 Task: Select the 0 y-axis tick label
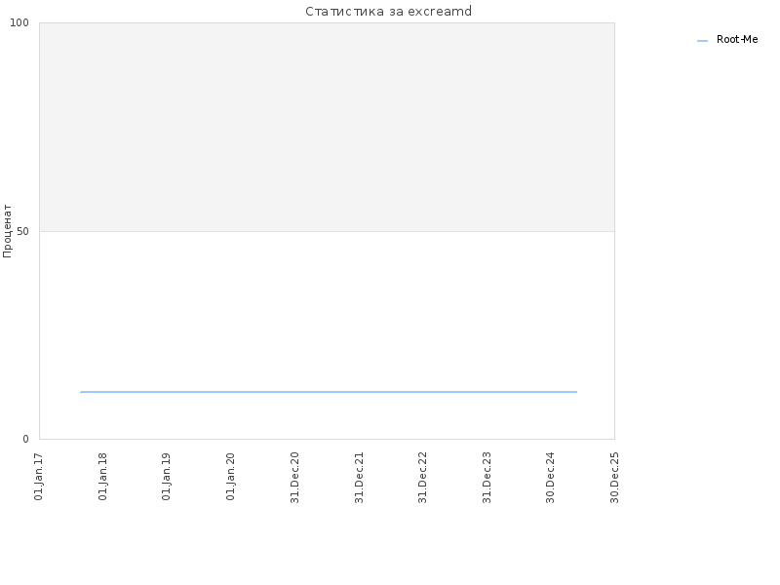26,439
